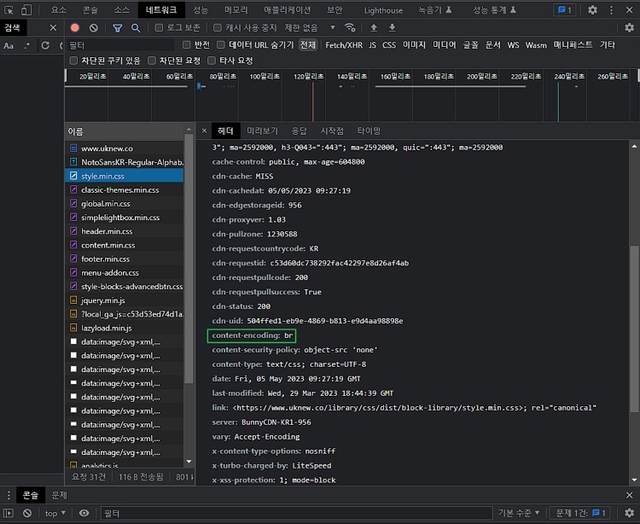Click the live expression eye icon
Viewport: 640px width, 524px height.
[x=84, y=513]
